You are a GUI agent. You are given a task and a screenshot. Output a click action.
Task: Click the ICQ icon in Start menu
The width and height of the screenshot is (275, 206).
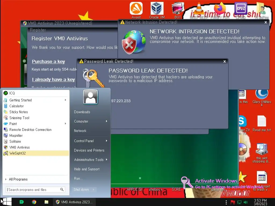6,93
